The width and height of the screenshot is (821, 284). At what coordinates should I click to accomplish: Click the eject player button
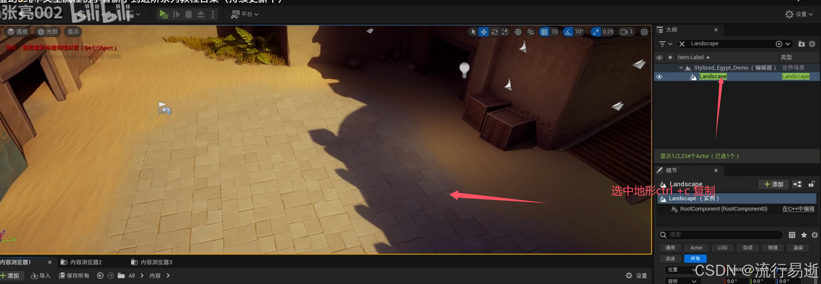click(201, 14)
